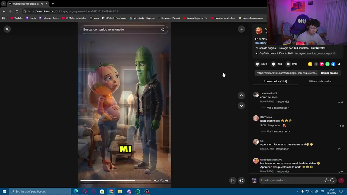
Task: Click Windows taskbar search box
Action: (x=40, y=191)
